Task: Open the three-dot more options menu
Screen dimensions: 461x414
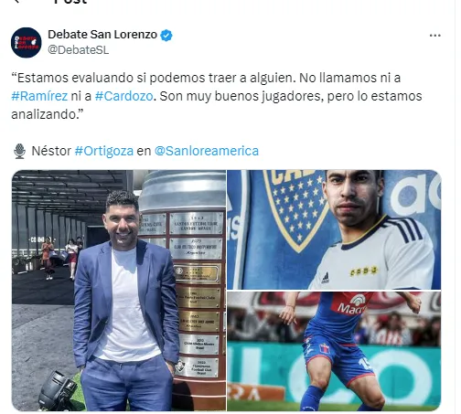Action: [434, 36]
